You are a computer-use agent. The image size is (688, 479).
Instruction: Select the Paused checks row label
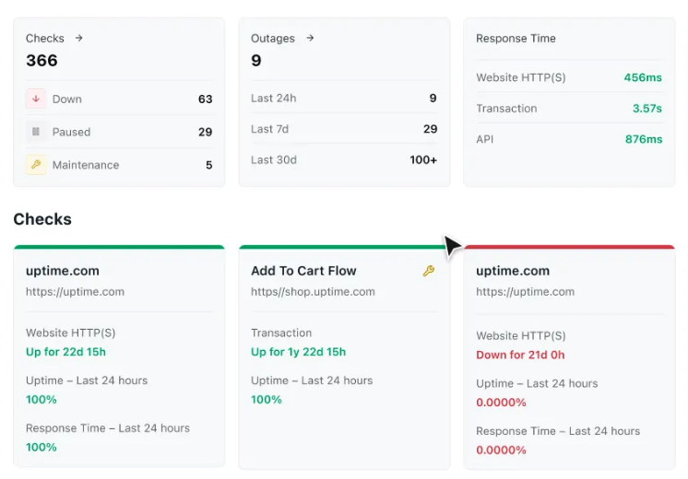coord(72,132)
